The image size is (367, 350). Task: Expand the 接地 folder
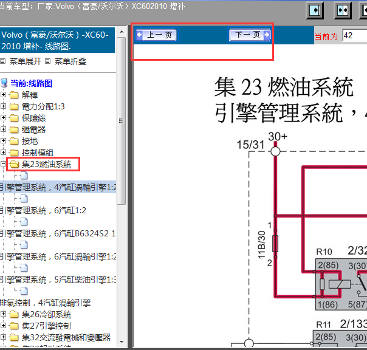3,141
